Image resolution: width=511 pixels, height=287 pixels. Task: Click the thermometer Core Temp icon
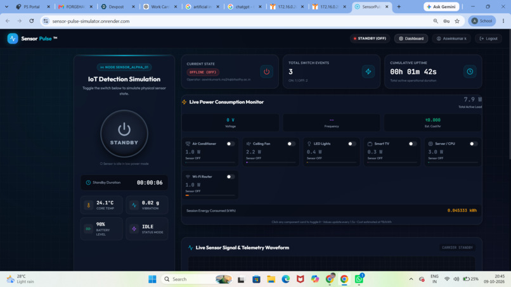88,205
